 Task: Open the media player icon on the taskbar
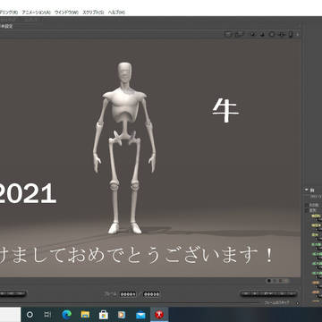pyautogui.click(x=122, y=315)
